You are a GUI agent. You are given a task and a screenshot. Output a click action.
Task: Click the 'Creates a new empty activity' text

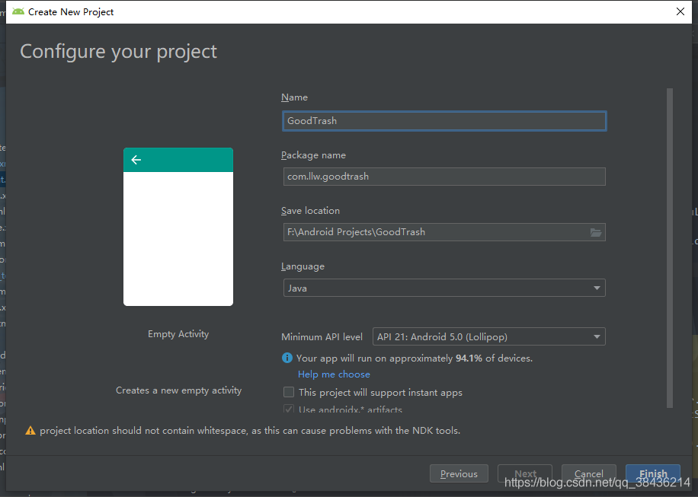(178, 390)
